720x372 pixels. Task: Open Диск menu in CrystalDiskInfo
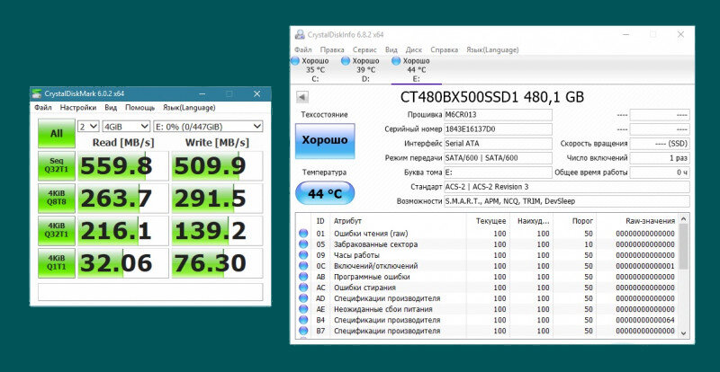pos(414,49)
